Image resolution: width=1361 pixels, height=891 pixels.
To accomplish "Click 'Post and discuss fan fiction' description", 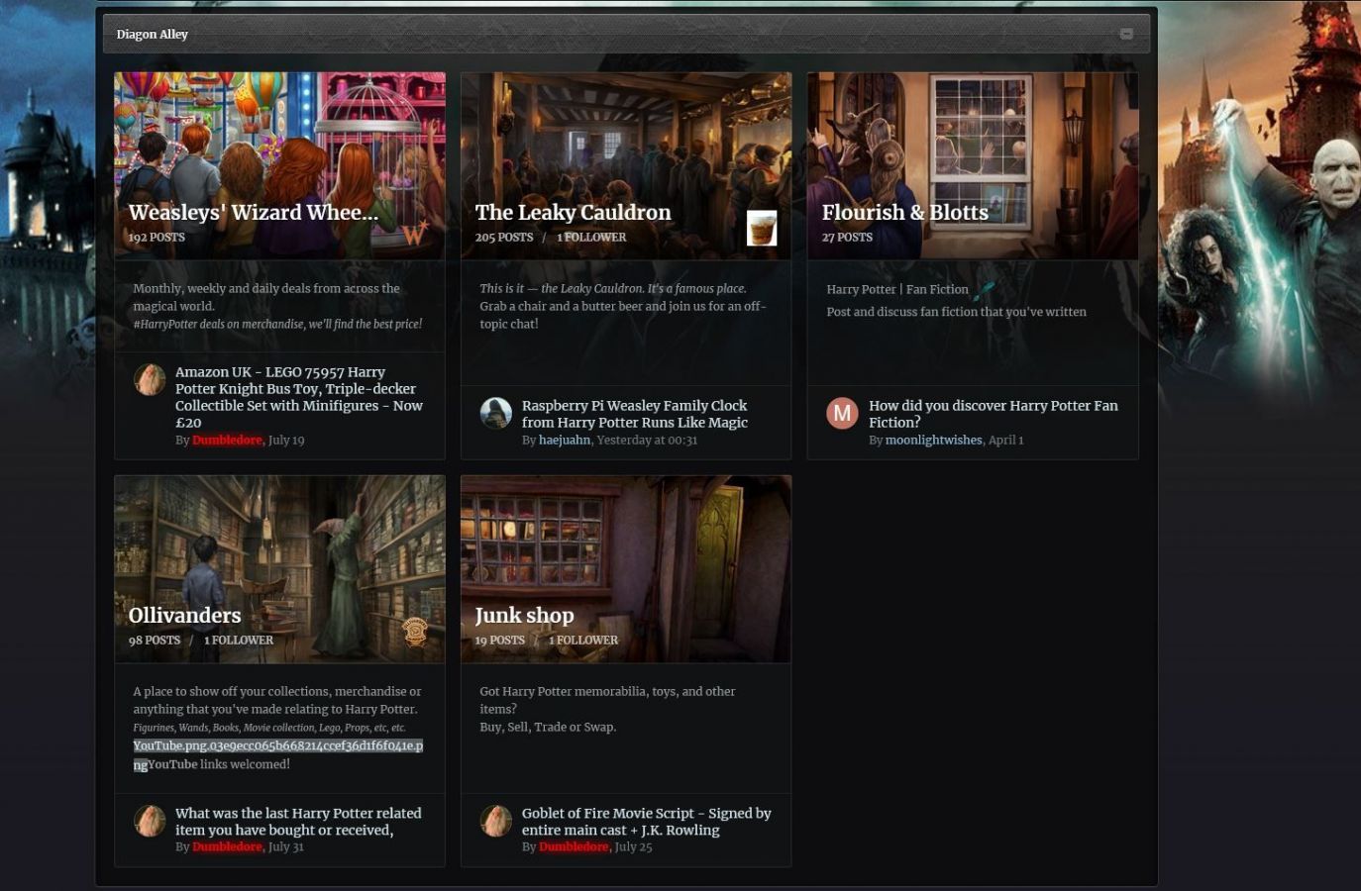I will click(x=957, y=312).
